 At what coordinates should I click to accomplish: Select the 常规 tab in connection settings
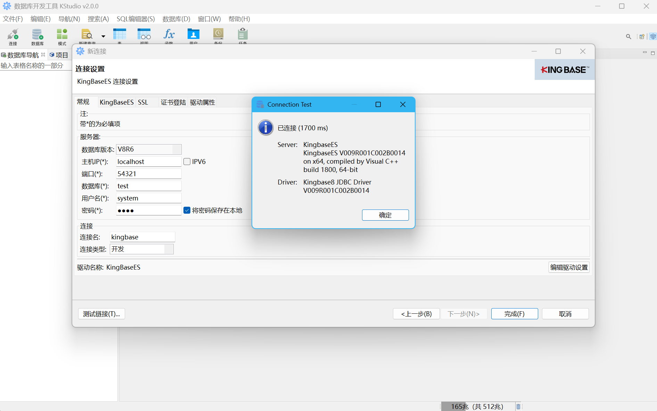click(83, 102)
